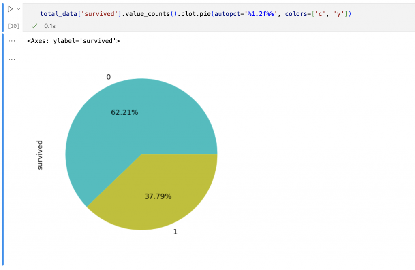
Task: Open output actions ellipsis beside Axes text
Action: [x=12, y=41]
